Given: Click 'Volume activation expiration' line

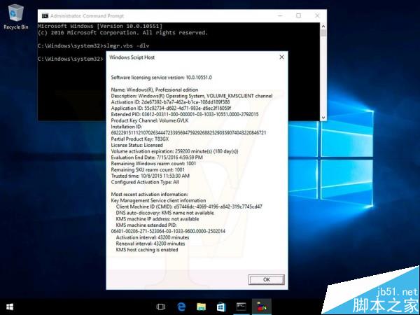Looking at the screenshot, I should click(x=174, y=151).
